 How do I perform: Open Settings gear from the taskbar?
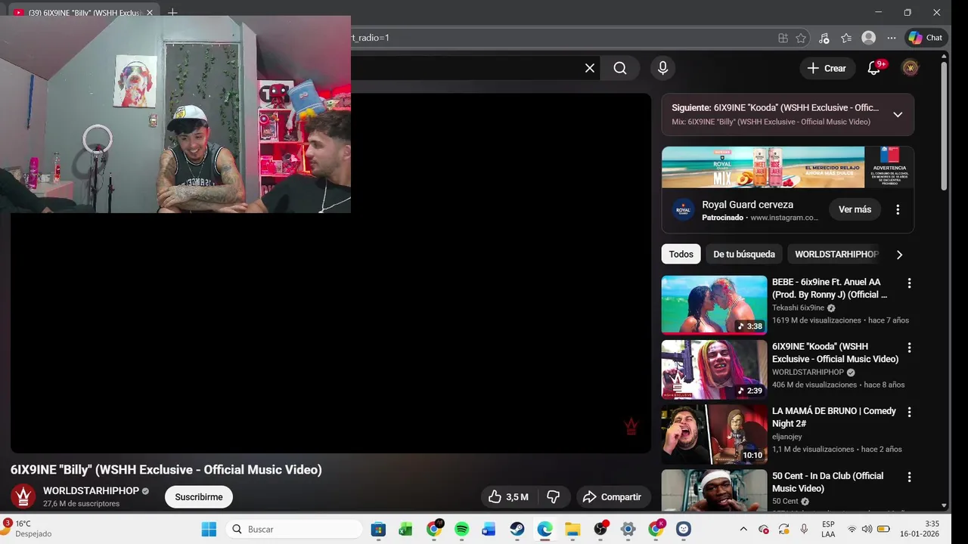click(x=628, y=529)
